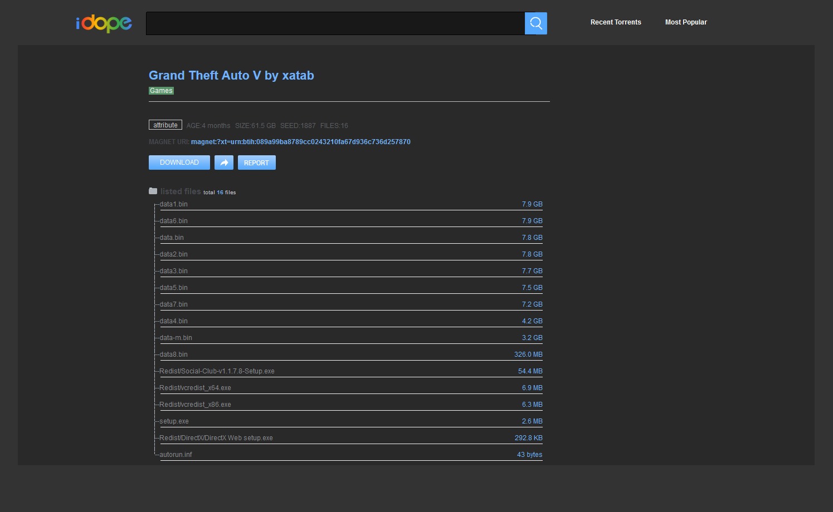The width and height of the screenshot is (833, 512).
Task: Click the share arrow icon button
Action: pyautogui.click(x=224, y=163)
